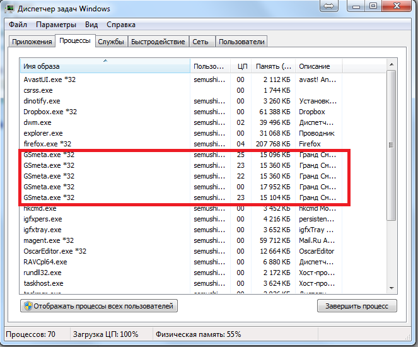Open the Справка menu
This screenshot has height=347, width=418.
[x=121, y=25]
